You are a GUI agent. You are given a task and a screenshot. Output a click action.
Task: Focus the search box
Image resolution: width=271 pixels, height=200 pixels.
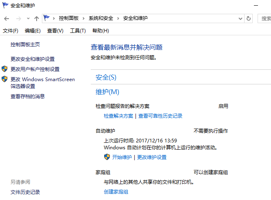pos(264,18)
